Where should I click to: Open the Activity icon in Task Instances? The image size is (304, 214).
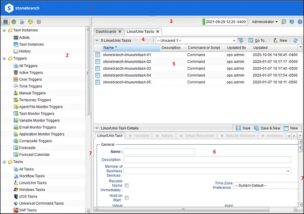16,37
